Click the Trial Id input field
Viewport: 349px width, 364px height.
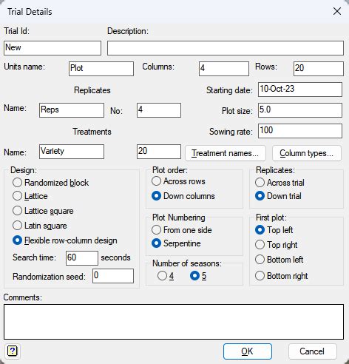tap(52, 48)
